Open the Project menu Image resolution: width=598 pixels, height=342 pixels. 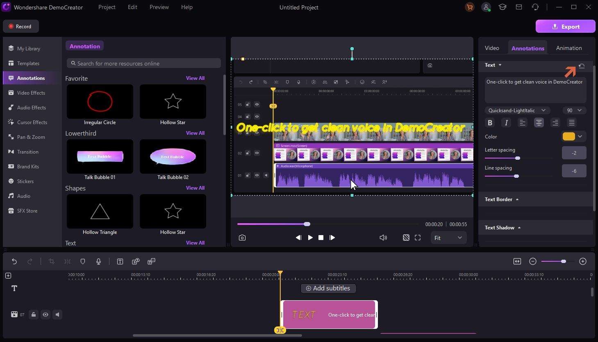(x=107, y=7)
